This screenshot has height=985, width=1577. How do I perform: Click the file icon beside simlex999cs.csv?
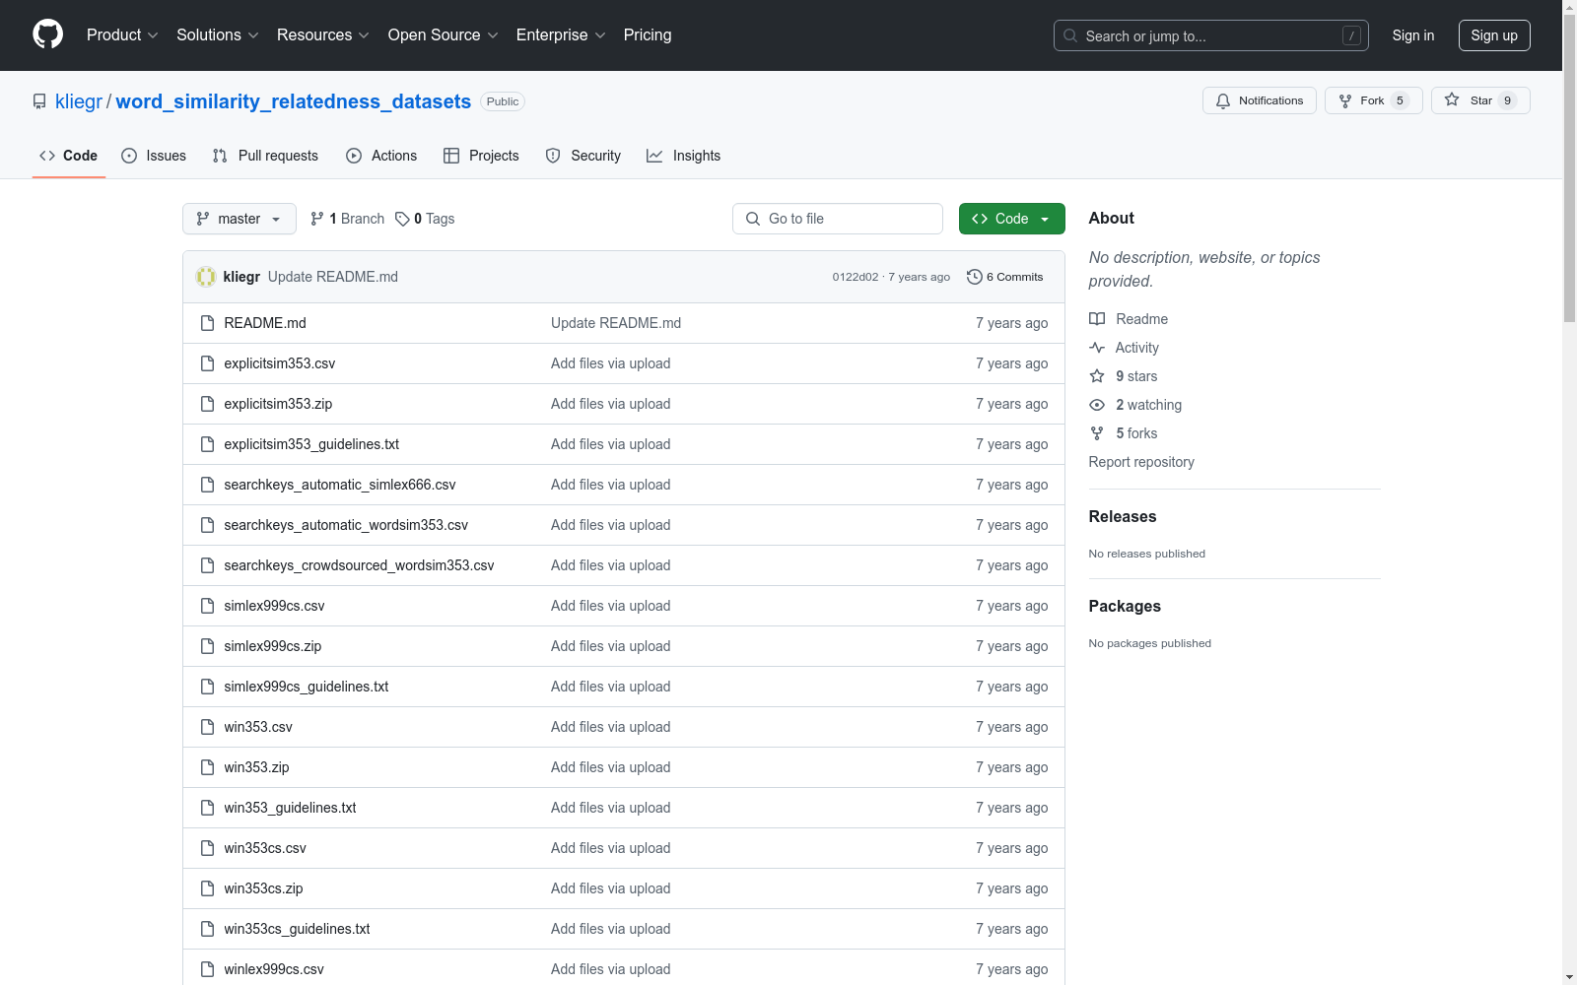207,606
